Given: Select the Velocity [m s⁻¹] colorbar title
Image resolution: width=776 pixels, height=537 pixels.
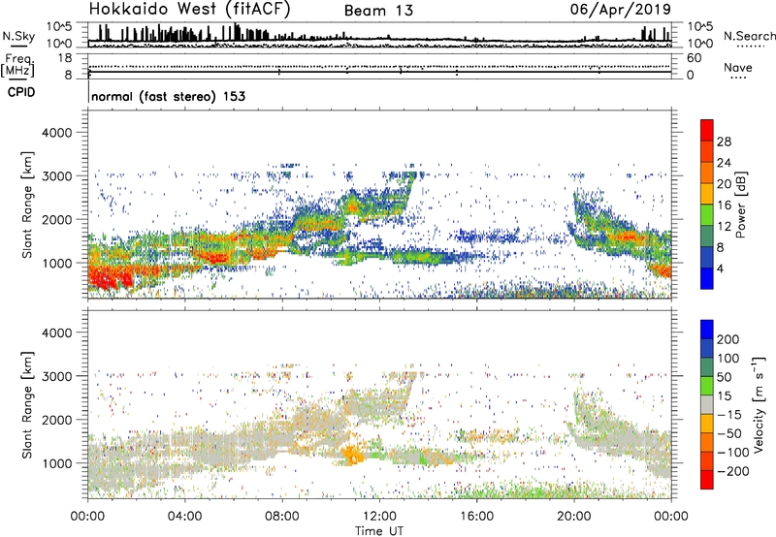Looking at the screenshot, I should click(x=759, y=404).
